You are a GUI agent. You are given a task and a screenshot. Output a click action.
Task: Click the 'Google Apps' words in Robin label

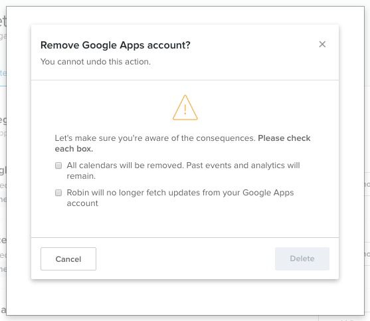[x=268, y=193]
